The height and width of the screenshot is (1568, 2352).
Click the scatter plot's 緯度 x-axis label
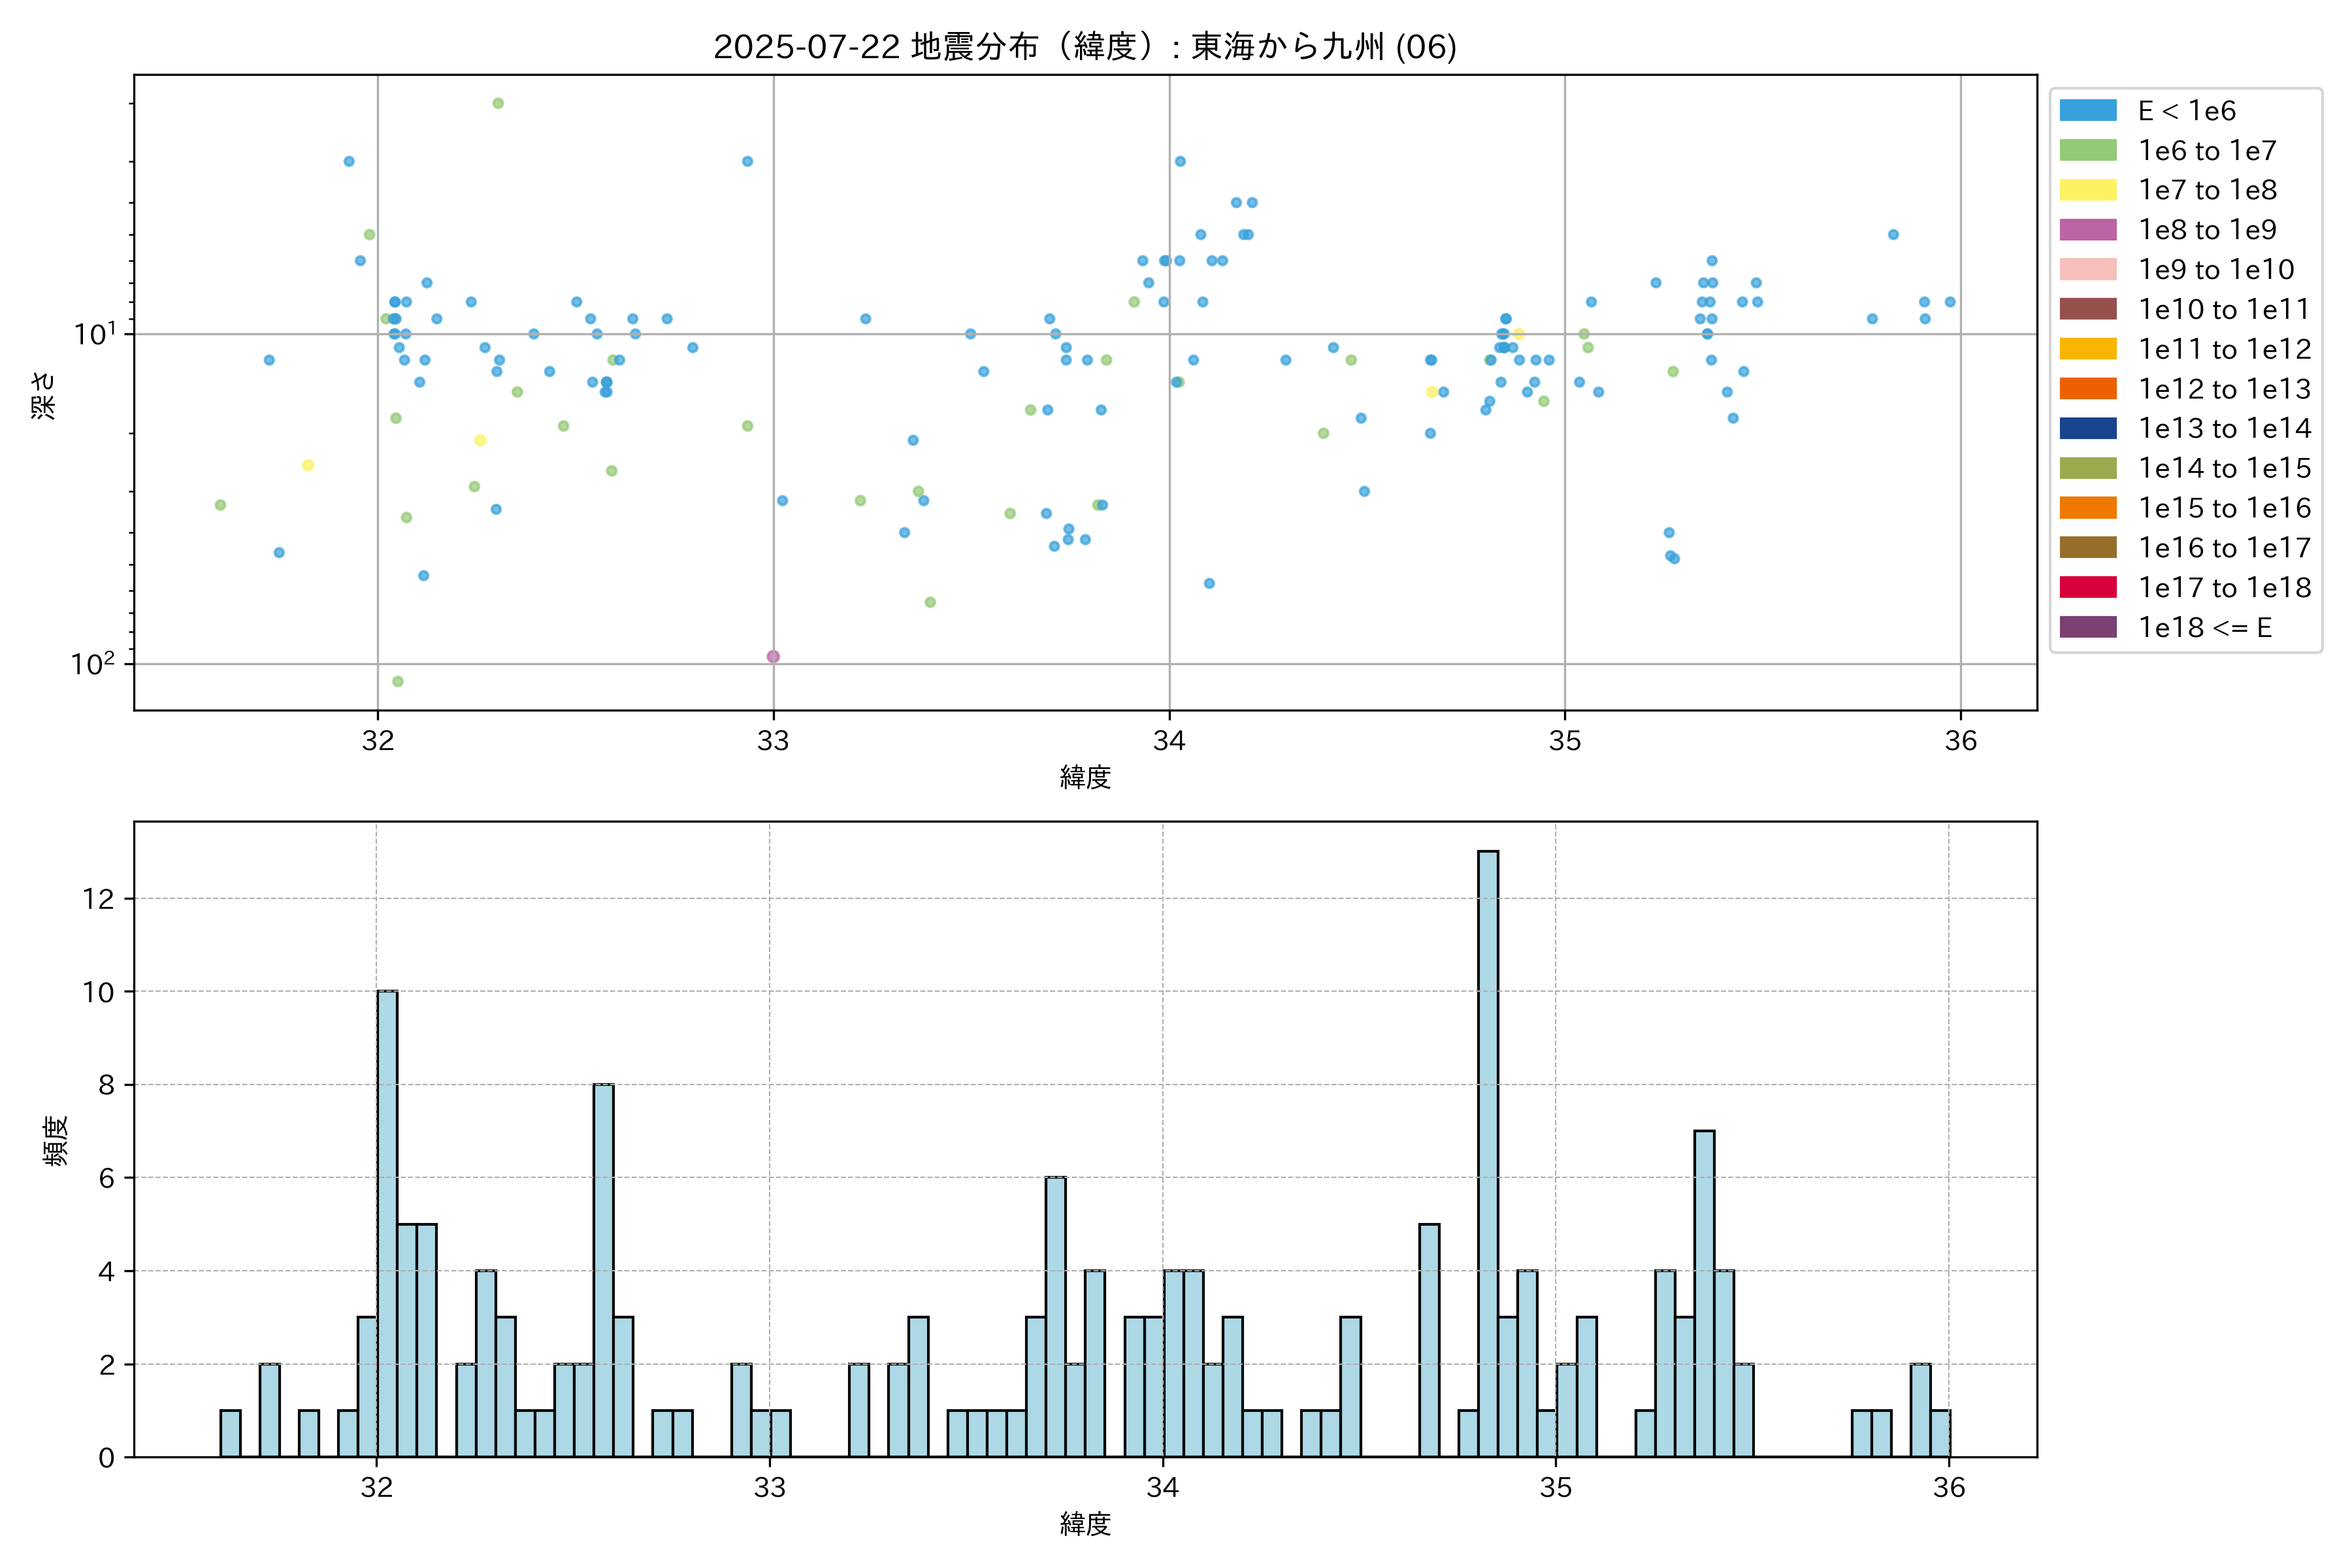(x=1085, y=776)
